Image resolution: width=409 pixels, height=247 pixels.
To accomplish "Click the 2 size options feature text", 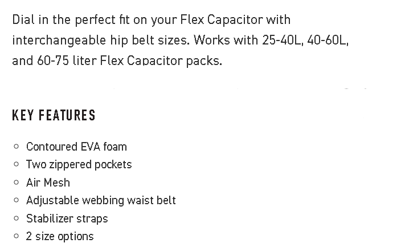I will pyautogui.click(x=60, y=236).
